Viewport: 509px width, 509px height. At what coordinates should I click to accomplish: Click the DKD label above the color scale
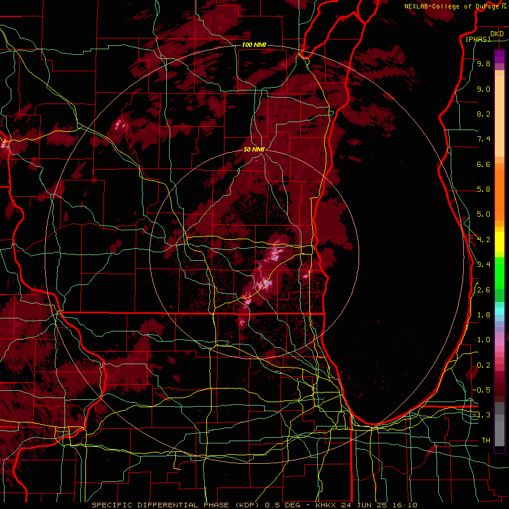497,34
